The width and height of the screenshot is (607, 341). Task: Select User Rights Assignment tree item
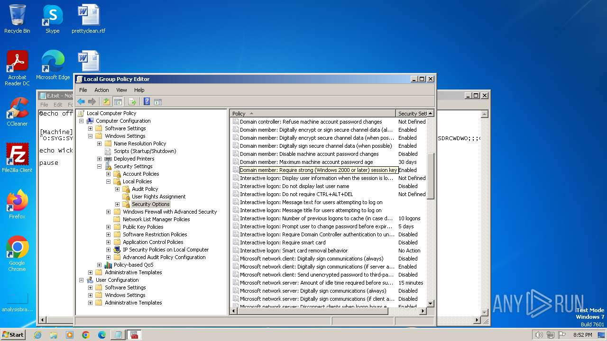click(158, 197)
